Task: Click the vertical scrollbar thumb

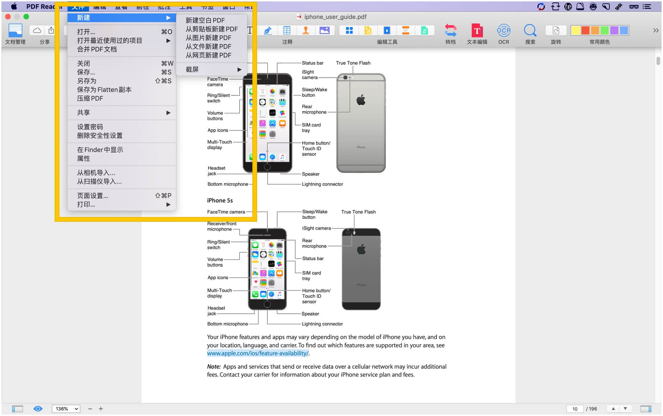Action: pos(658,61)
